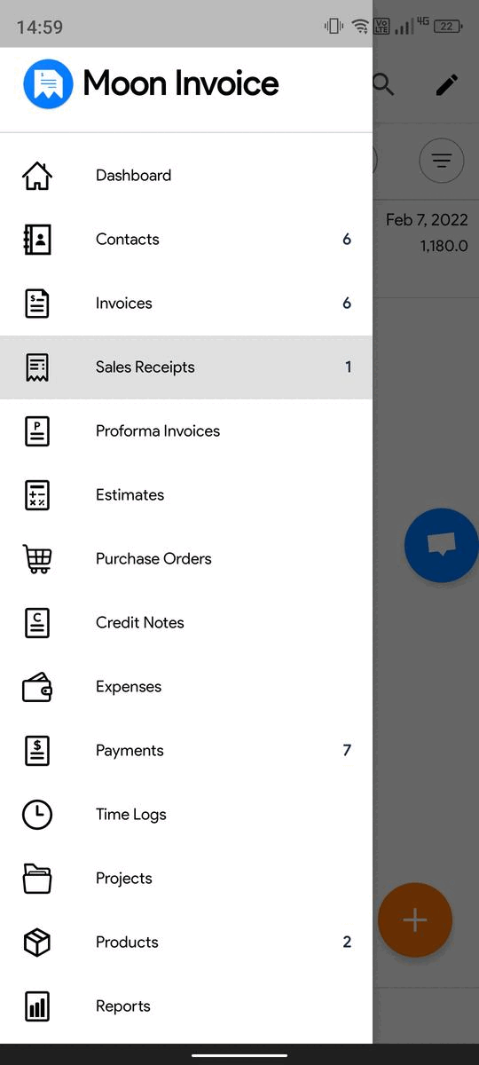Open the blue chat support bubble
Image resolution: width=479 pixels, height=1065 pixels.
441,545
